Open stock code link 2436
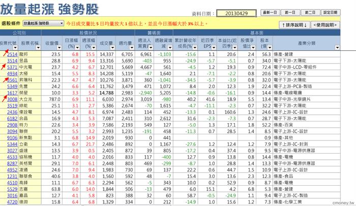This screenshot has height=206, width=356. coord(12,112)
